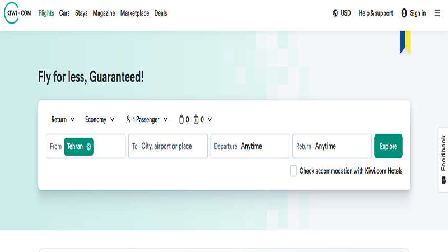Screen dimensions: 448x252
Task: Click the Sign in profile icon
Action: [404, 13]
